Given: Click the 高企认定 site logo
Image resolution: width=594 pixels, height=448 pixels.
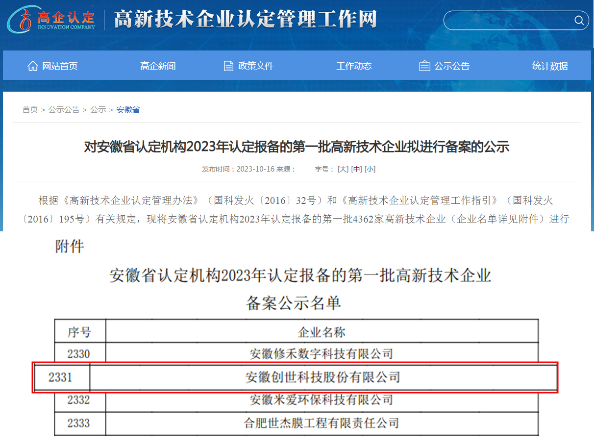Looking at the screenshot, I should 51,20.
